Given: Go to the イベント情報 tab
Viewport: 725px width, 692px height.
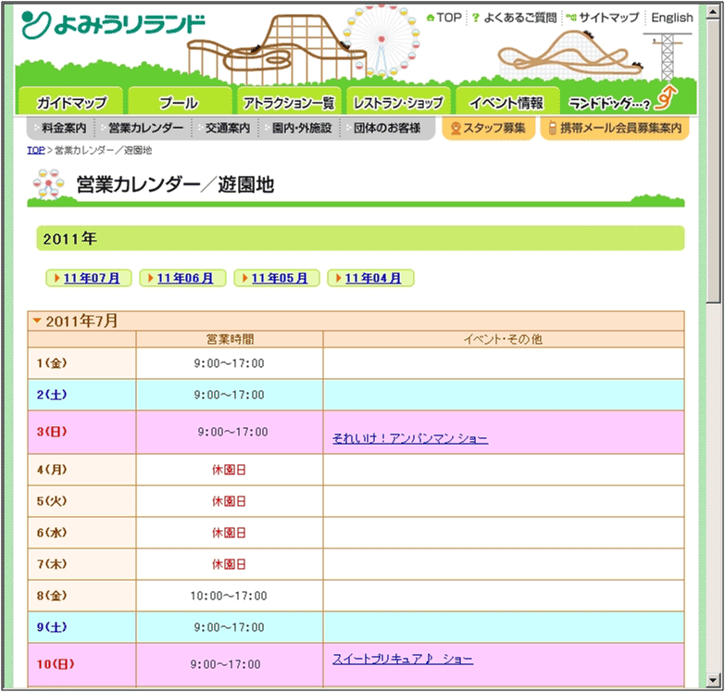Looking at the screenshot, I should point(506,103).
